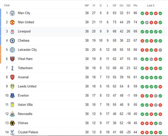Click the Tottenham club crest

click(12, 68)
